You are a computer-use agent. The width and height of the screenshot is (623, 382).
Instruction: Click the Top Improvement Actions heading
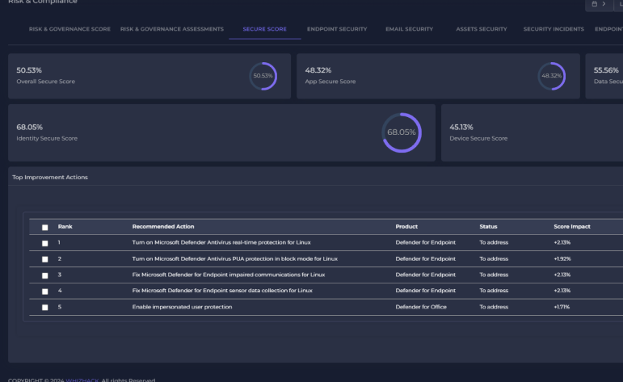pos(50,177)
